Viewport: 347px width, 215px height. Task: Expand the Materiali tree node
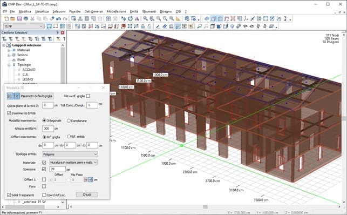click(x=9, y=50)
